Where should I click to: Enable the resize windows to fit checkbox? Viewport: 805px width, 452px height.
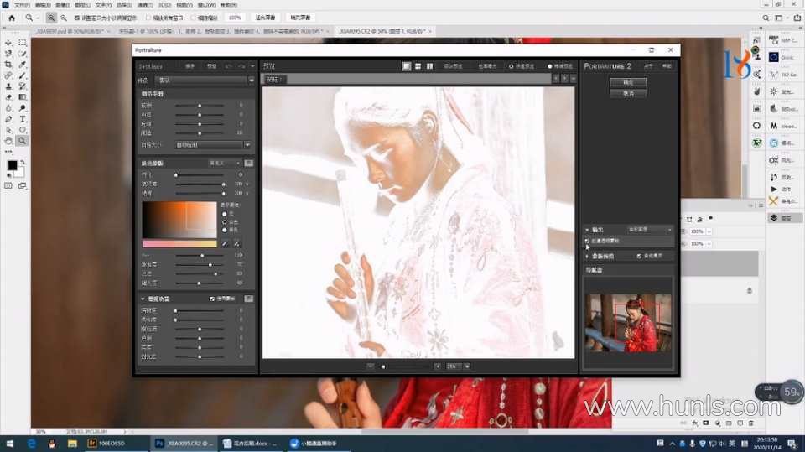[x=77, y=18]
